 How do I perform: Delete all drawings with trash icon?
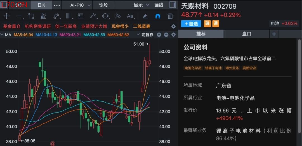(x=170, y=16)
